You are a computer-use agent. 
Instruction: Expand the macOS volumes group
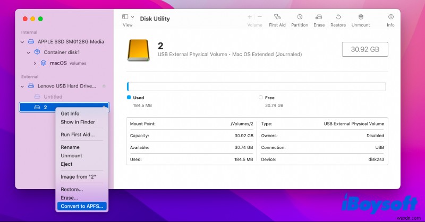click(x=35, y=63)
